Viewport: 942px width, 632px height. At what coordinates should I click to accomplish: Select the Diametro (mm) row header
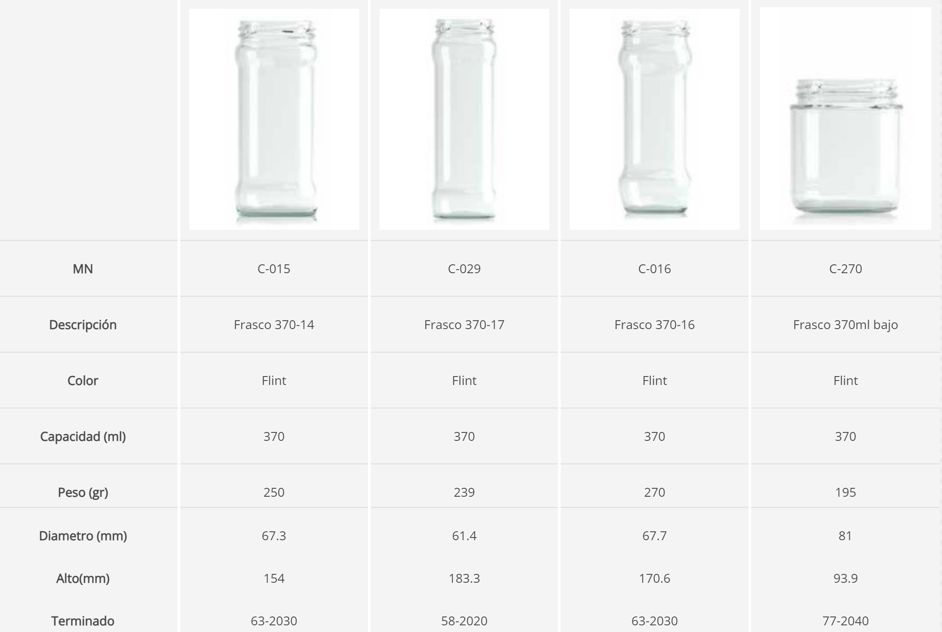[x=83, y=536]
